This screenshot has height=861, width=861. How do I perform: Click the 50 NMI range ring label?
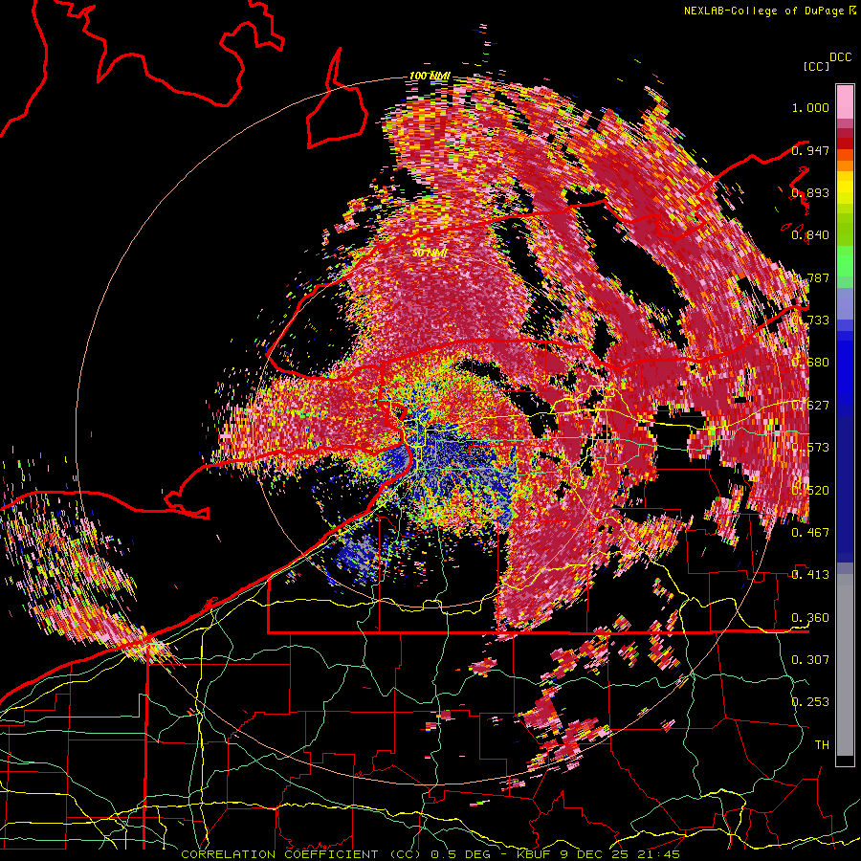click(430, 254)
